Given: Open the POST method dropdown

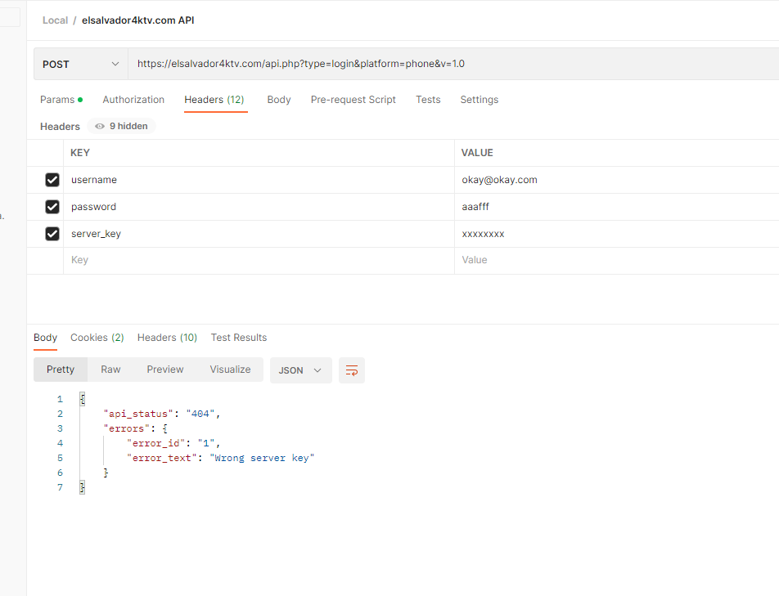Looking at the screenshot, I should click(x=80, y=63).
